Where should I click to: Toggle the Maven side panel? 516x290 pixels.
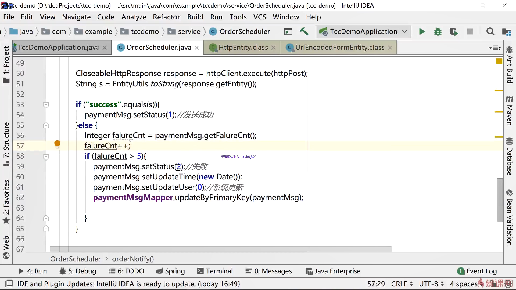pos(509,111)
